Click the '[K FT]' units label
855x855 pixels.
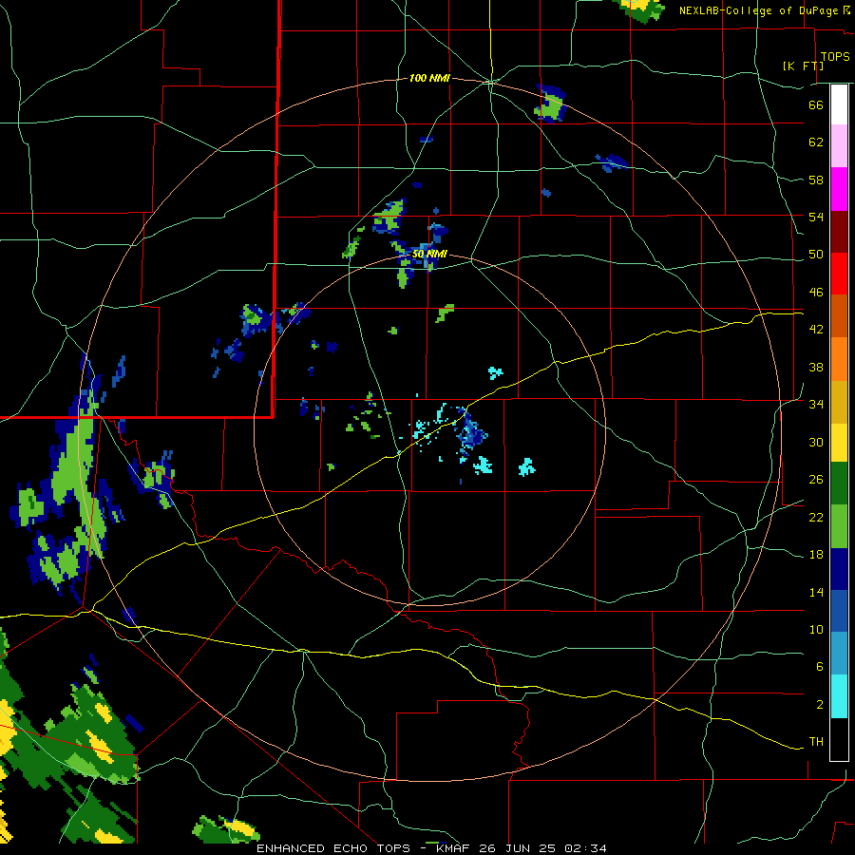[803, 66]
